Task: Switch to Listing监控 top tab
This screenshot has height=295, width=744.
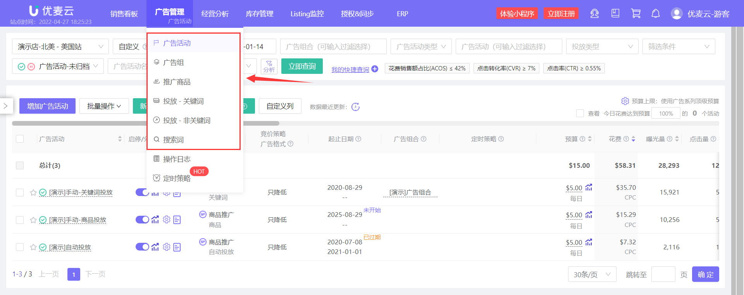Action: (307, 14)
